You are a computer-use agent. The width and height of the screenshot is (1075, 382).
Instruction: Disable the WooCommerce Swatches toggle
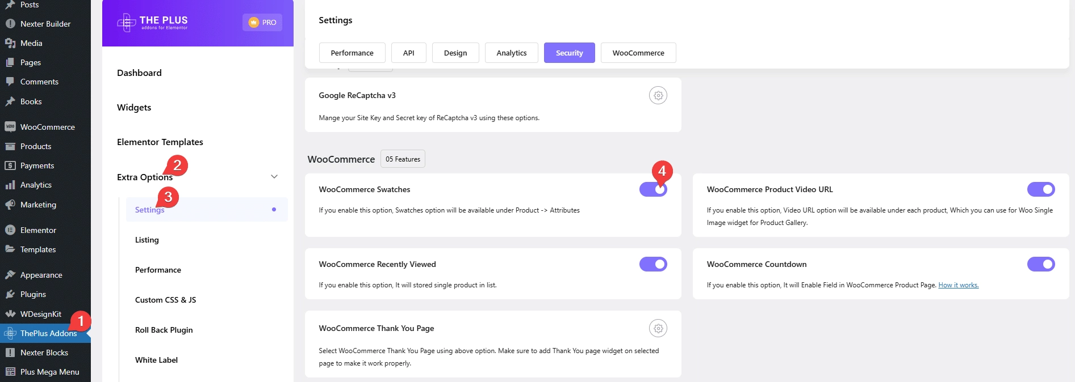tap(652, 190)
